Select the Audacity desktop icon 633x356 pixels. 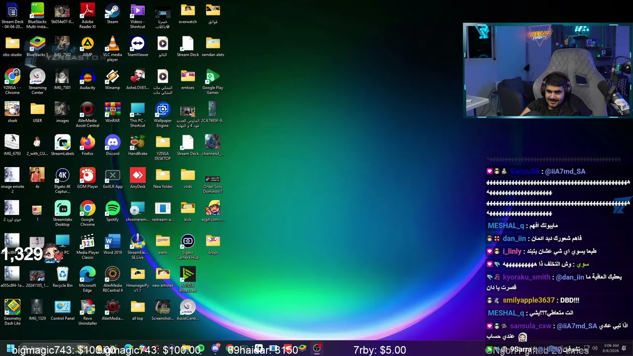pyautogui.click(x=88, y=80)
